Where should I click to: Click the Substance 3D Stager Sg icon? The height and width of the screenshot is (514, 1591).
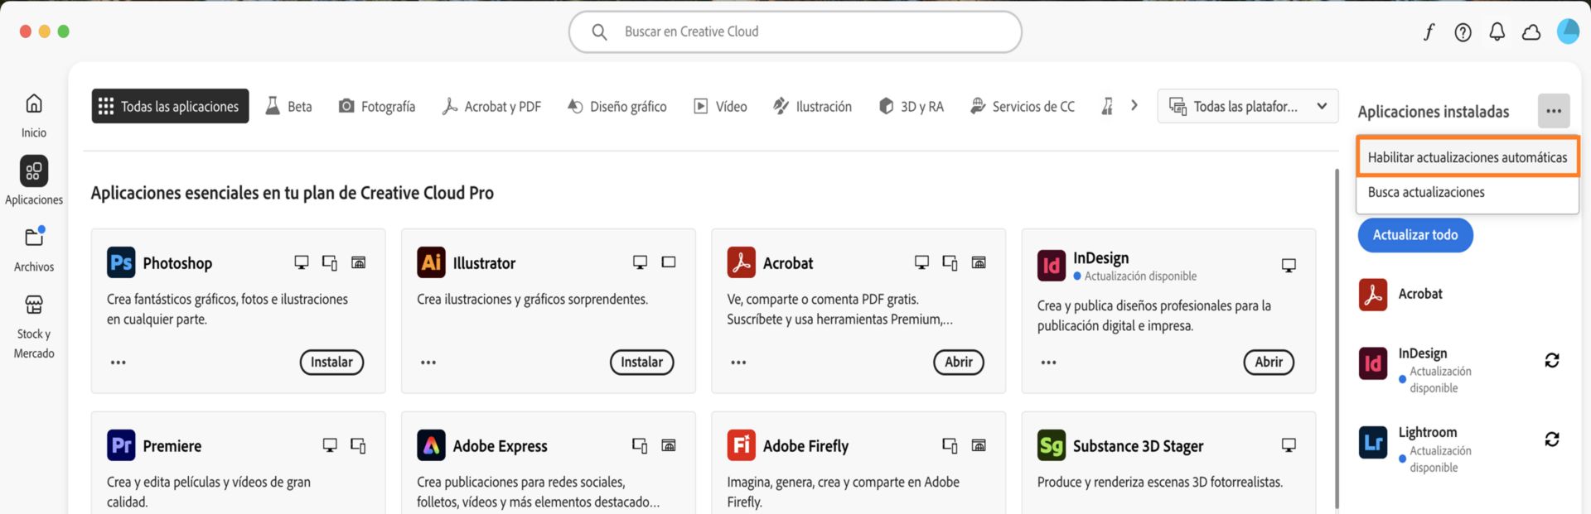1052,446
